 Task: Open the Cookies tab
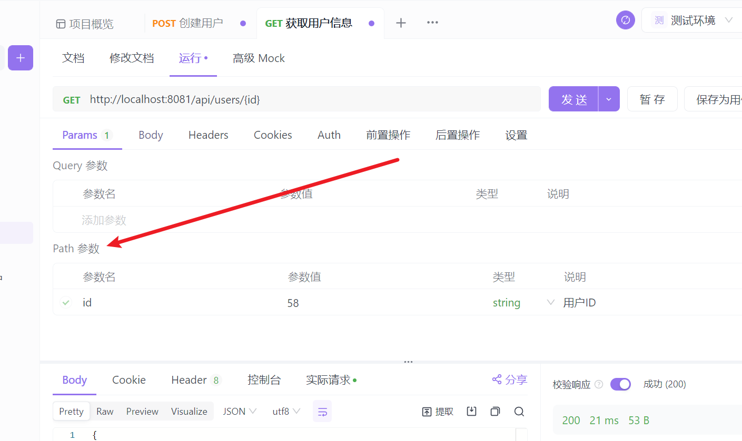pos(273,135)
